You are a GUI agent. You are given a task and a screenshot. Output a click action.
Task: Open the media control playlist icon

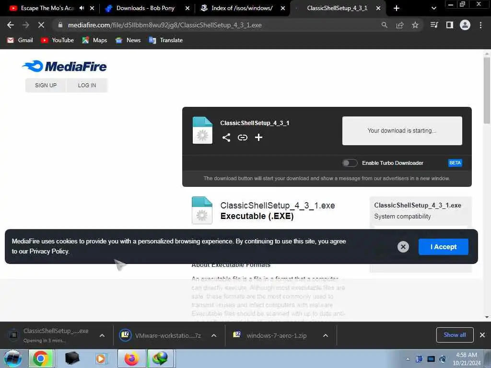pyautogui.click(x=434, y=25)
